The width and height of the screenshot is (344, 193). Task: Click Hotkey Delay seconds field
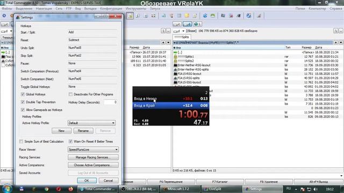[110, 102]
